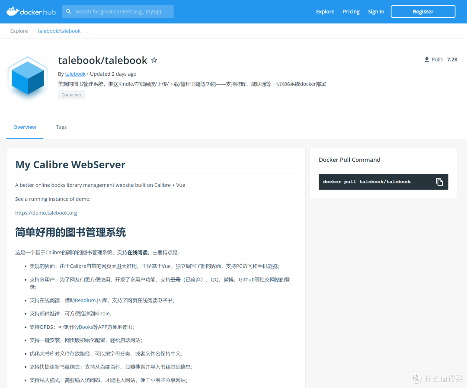Viewport: 467px width, 388px height.
Task: Select the Overview tab
Action: (25, 127)
